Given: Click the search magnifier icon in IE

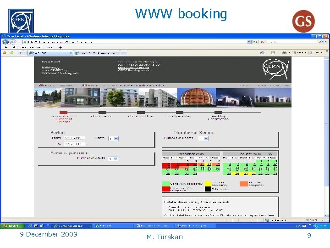Looking at the screenshot, I should [x=321, y=42].
